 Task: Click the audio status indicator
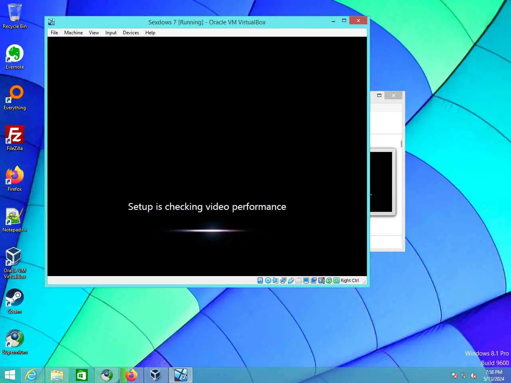coord(275,280)
